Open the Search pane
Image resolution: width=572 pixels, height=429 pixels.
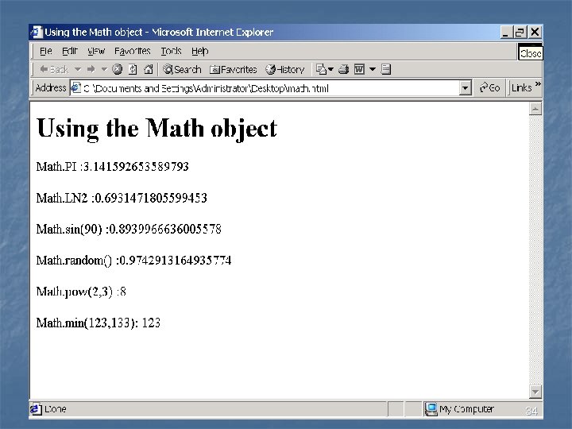pos(182,69)
